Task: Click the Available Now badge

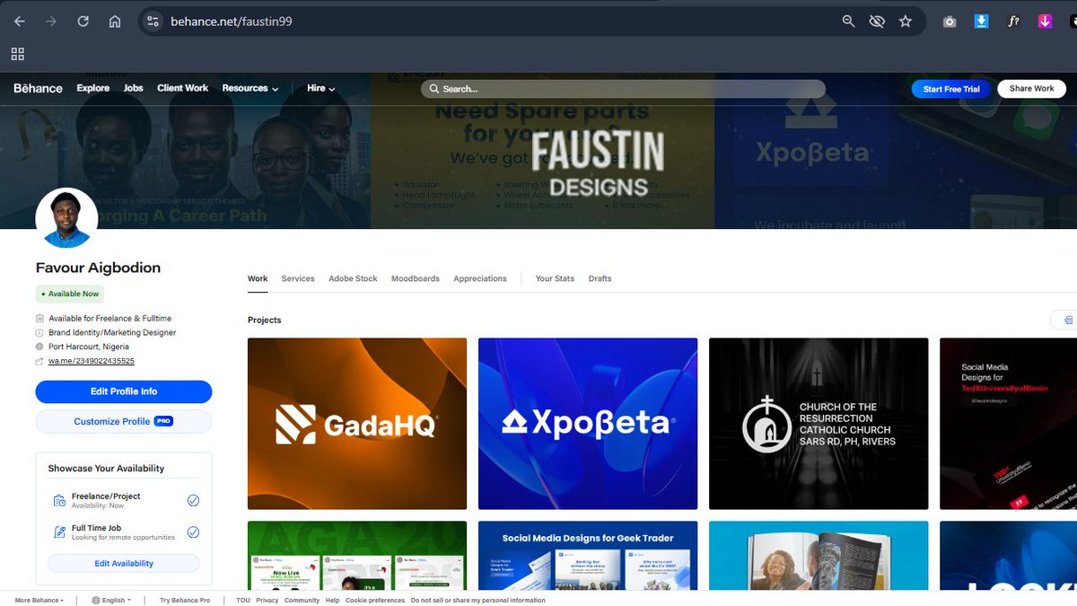Action: 70,294
